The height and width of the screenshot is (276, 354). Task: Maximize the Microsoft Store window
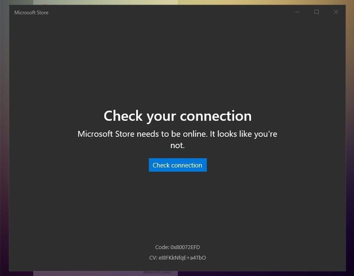pos(317,12)
